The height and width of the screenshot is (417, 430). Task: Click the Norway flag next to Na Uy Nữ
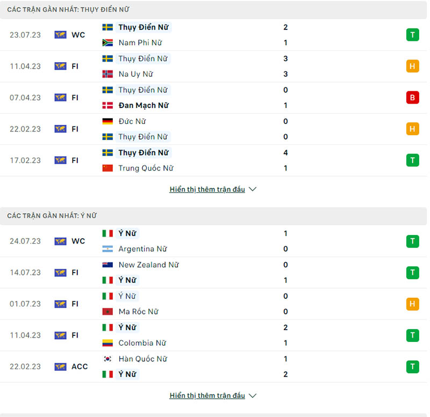[107, 74]
